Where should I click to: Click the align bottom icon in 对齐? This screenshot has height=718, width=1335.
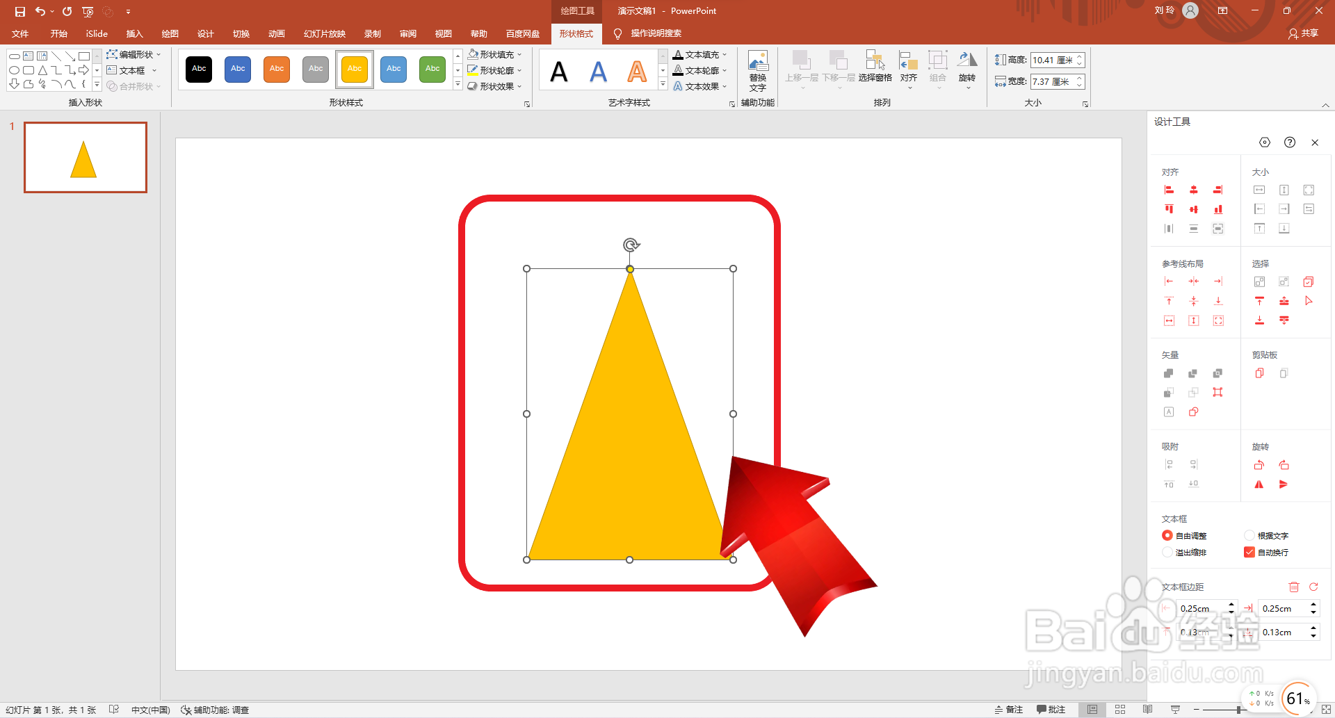tap(1218, 209)
